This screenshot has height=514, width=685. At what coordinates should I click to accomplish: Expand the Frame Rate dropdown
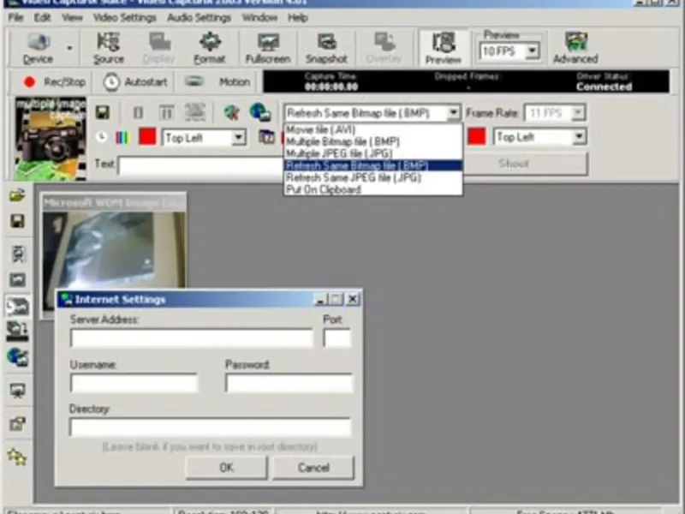pos(578,113)
